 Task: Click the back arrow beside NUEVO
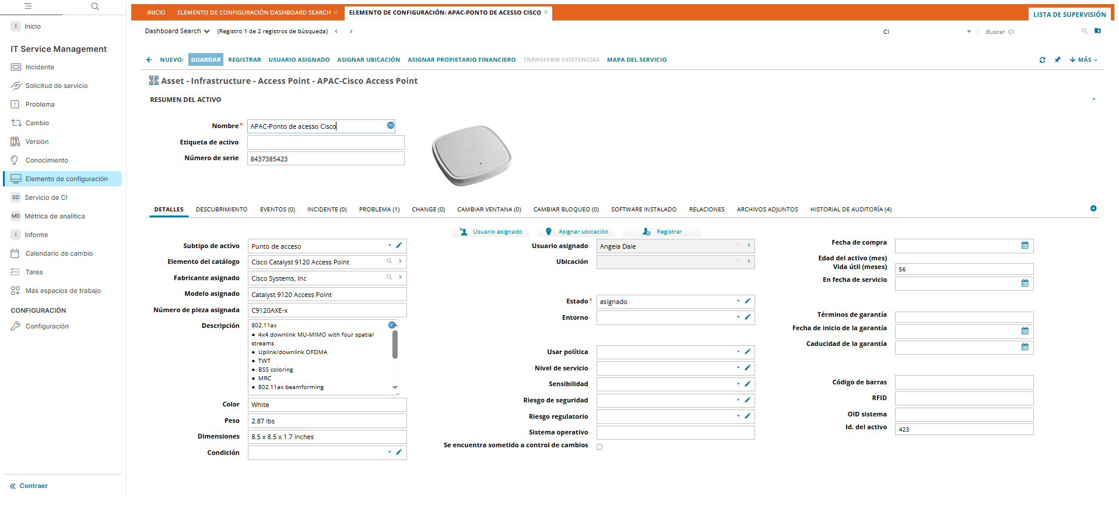point(149,60)
